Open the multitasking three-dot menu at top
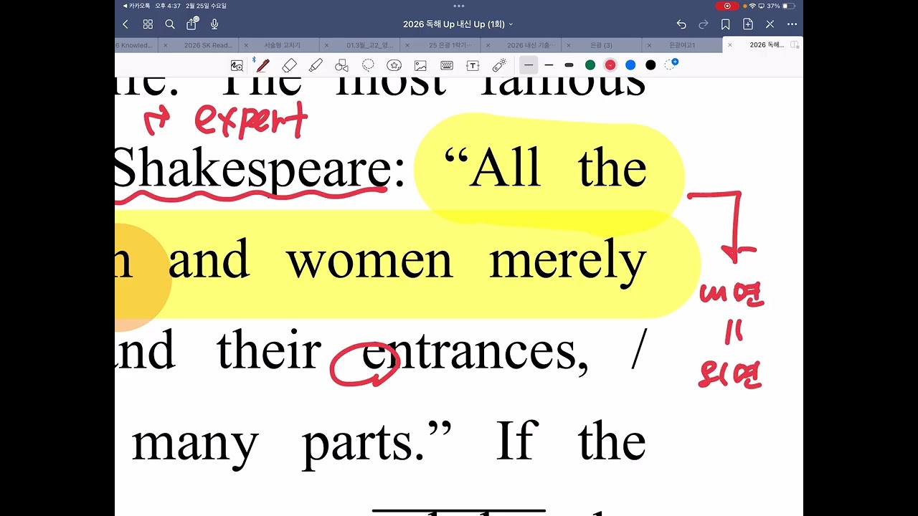Image resolution: width=918 pixels, height=516 pixels. point(459,6)
